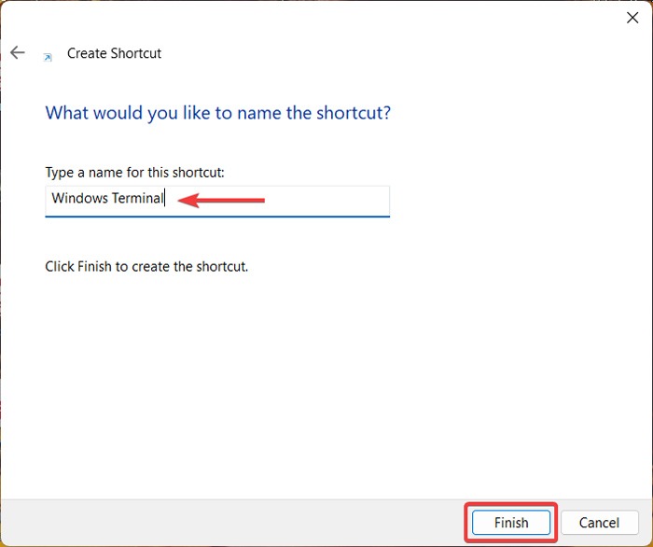Click the shortcut name input field
Viewport: 653px width, 547px height.
217,202
